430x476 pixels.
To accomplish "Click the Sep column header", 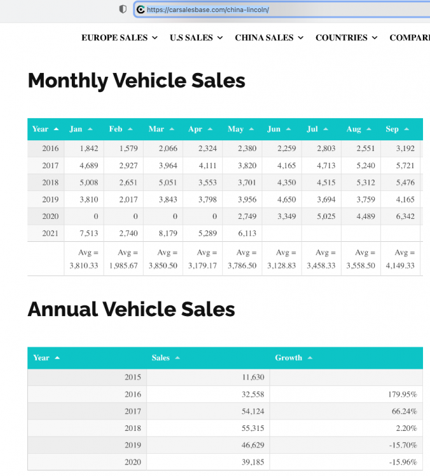I will tap(393, 129).
